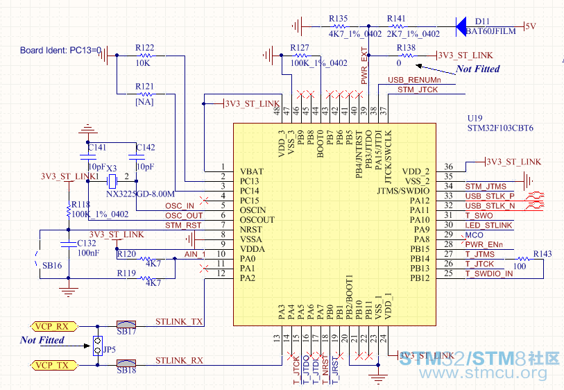Click the ground symbol at VSSA pin 8
The image size is (564, 390).
pyautogui.click(x=191, y=239)
